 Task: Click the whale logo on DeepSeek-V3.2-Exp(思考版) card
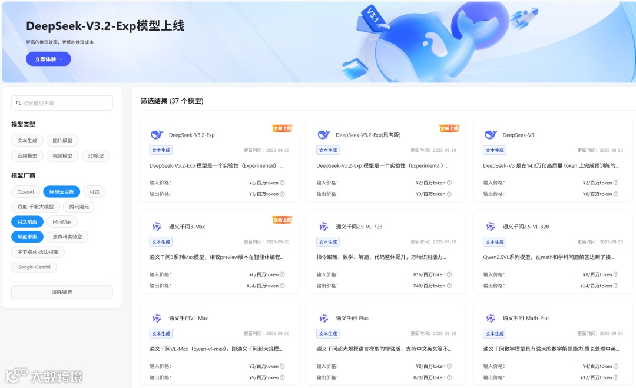pos(324,135)
